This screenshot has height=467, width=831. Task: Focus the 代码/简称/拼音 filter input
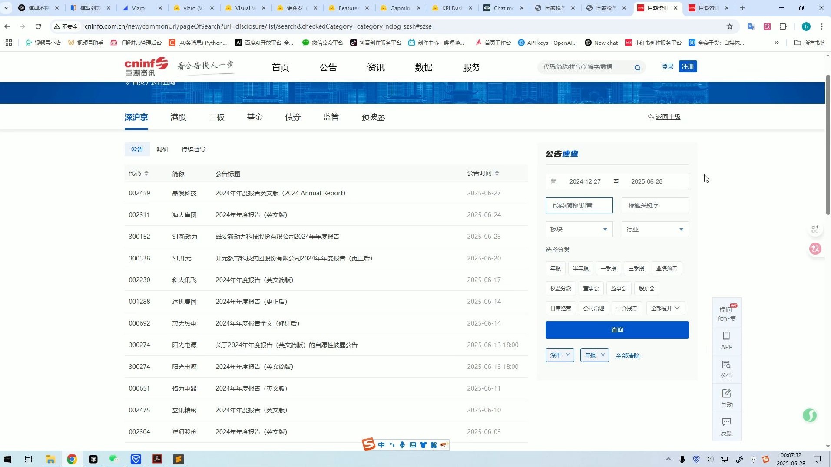[579, 205]
